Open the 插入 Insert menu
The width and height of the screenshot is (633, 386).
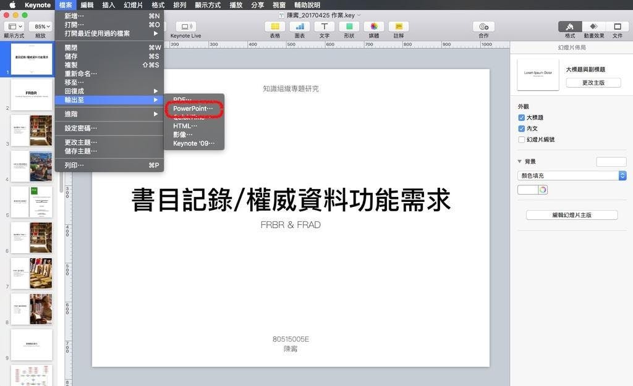click(x=109, y=5)
